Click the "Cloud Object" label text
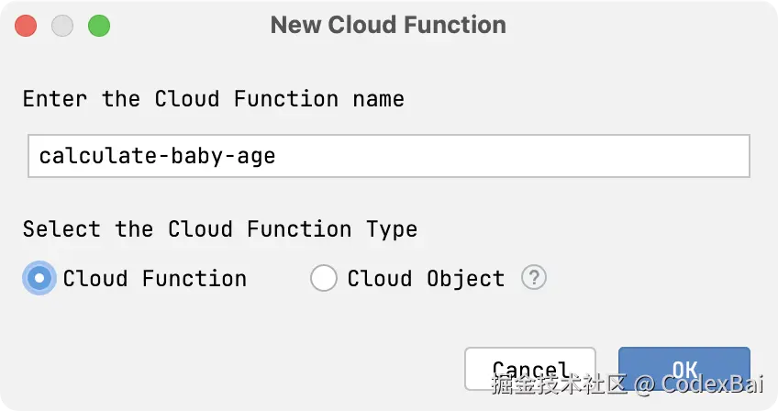This screenshot has height=411, width=778. [426, 278]
